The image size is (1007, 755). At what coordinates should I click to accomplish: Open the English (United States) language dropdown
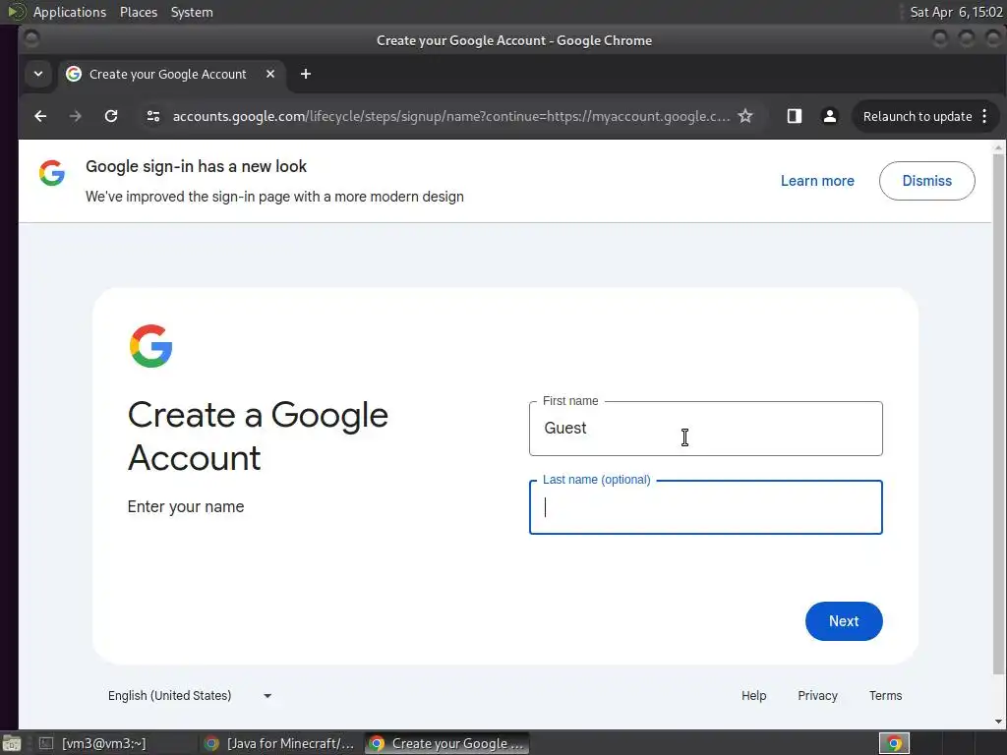190,696
